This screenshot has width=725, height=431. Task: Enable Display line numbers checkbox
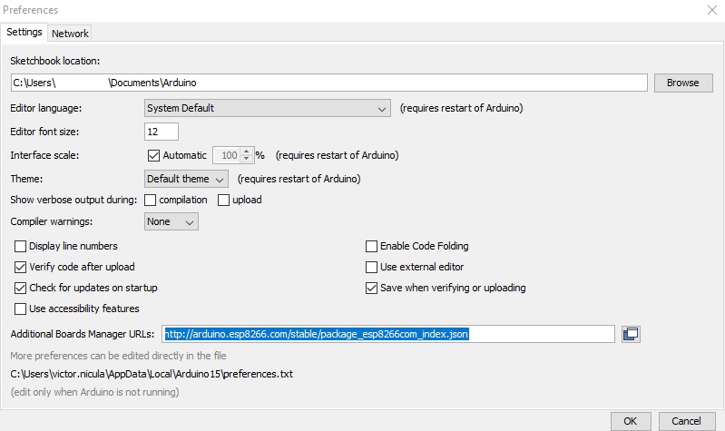pyautogui.click(x=21, y=246)
